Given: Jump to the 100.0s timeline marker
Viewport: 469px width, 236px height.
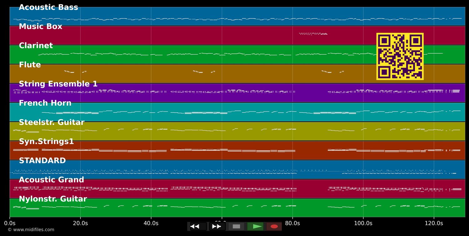Looking at the screenshot, I should tap(363, 223).
